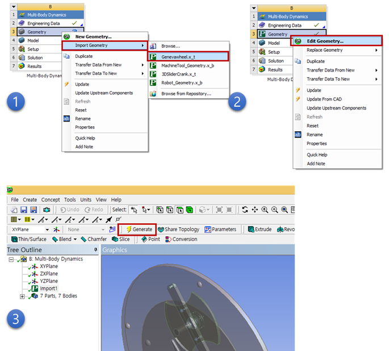Expand the 7 Parts, 7 Bodies node
389x351 pixels.
click(22, 296)
